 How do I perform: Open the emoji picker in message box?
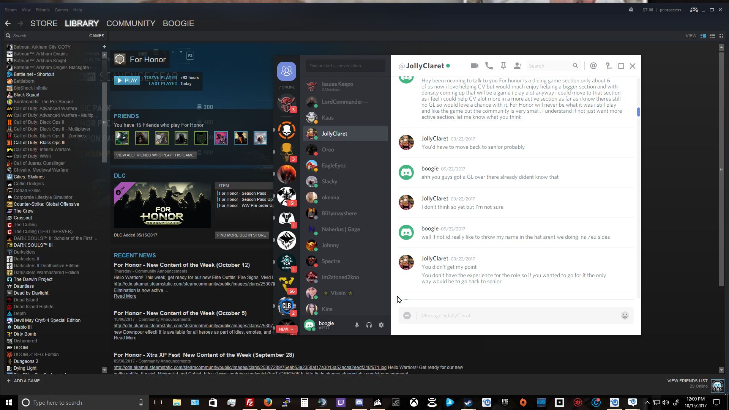point(625,315)
